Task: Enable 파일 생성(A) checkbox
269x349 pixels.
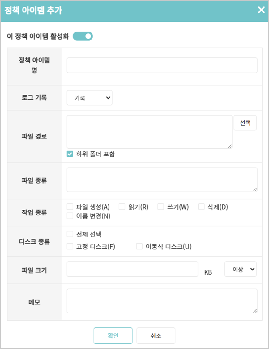Action: pos(70,207)
